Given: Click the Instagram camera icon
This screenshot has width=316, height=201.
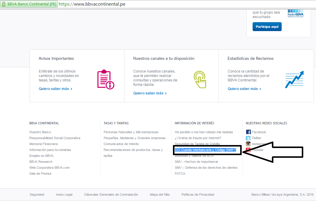Looking at the screenshot, I should (x=248, y=144).
